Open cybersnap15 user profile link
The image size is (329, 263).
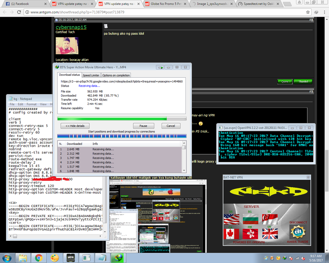coord(71,27)
